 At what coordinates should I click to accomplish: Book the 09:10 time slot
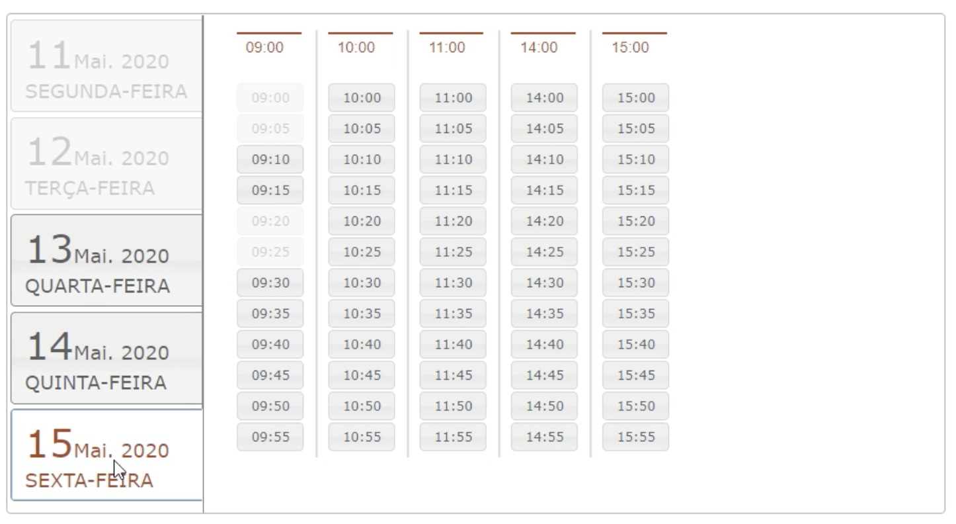270,159
